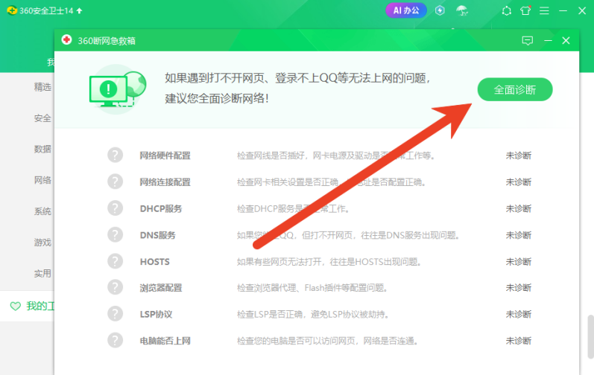
Task: Select 游戏 in the left sidebar
Action: pyautogui.click(x=42, y=243)
